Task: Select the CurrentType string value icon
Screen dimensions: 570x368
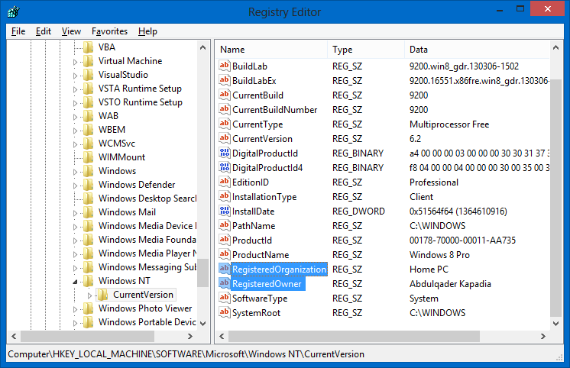Action: 225,124
